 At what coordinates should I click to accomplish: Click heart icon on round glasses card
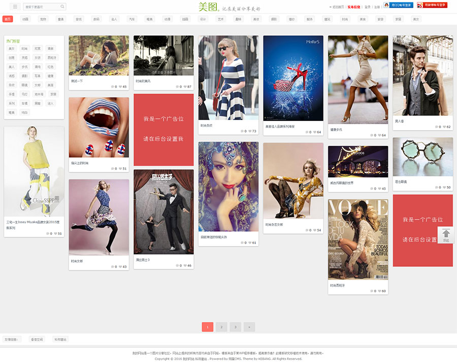pos(443,188)
